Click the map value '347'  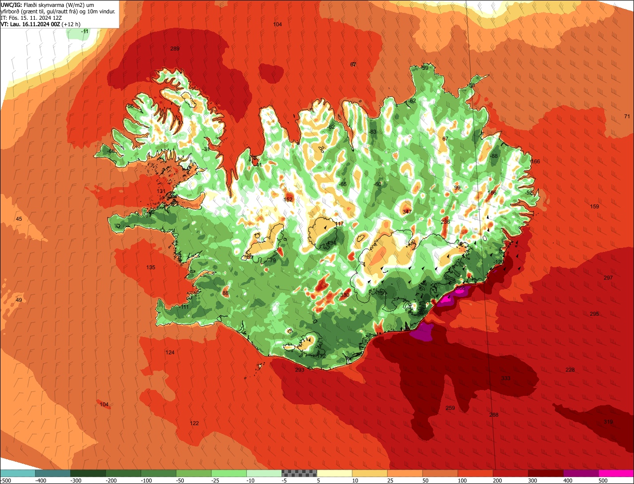(407, 212)
